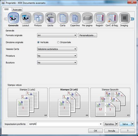Open the Registri icon
This screenshot has width=138, height=136.
(x=100, y=18)
